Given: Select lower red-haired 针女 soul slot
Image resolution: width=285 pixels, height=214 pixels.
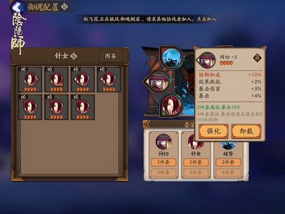Looking at the screenshot, I should [171, 106].
